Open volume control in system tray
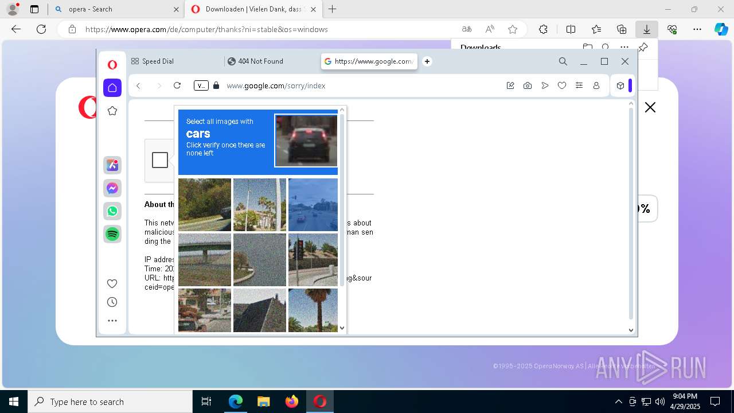 [x=659, y=402]
